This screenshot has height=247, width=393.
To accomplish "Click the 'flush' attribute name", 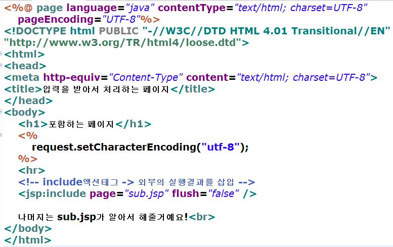I will point(186,193).
